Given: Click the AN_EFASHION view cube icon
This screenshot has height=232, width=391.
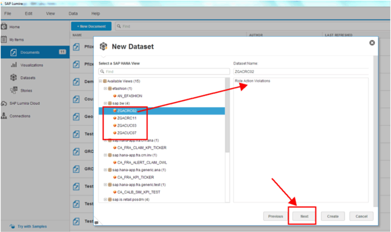Looking at the screenshot, I should pos(115,96).
